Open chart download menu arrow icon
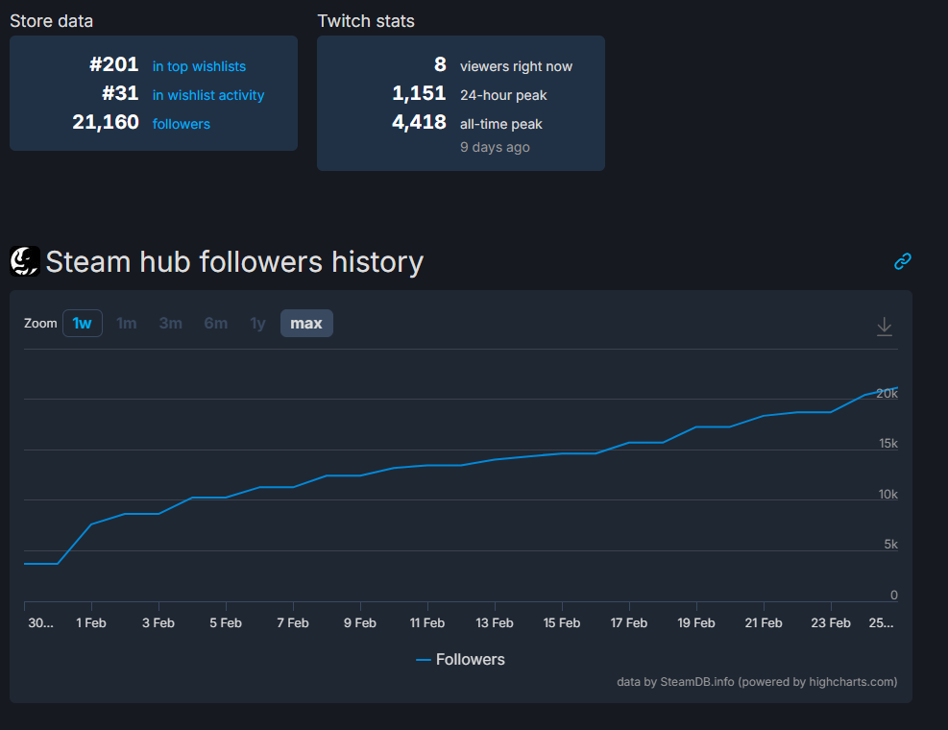Screen dimensions: 948x730 click(x=884, y=327)
